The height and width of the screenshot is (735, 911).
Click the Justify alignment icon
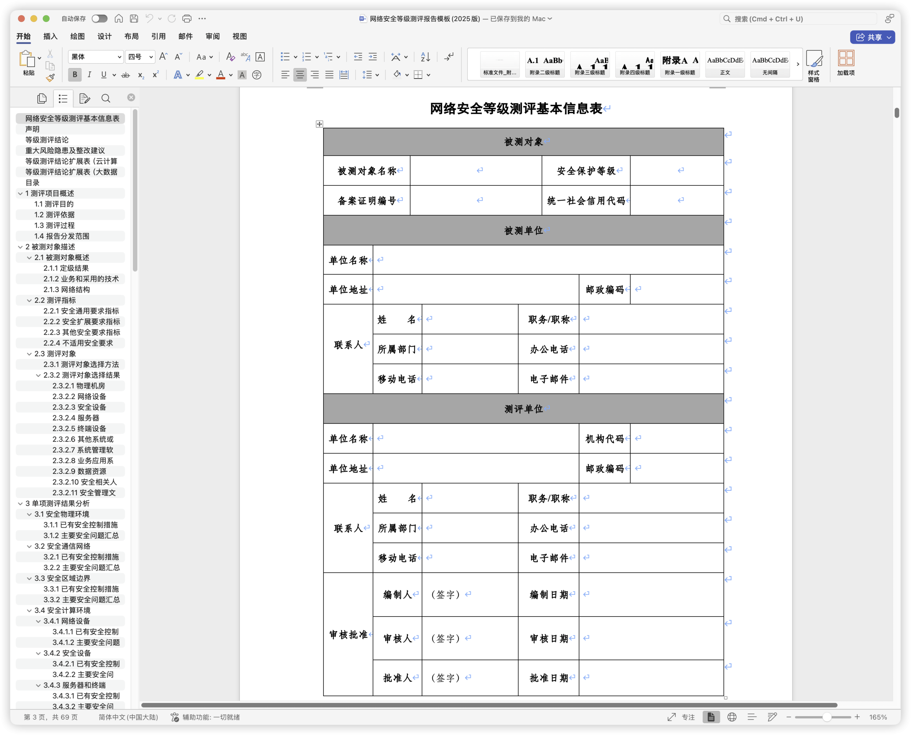[329, 75]
